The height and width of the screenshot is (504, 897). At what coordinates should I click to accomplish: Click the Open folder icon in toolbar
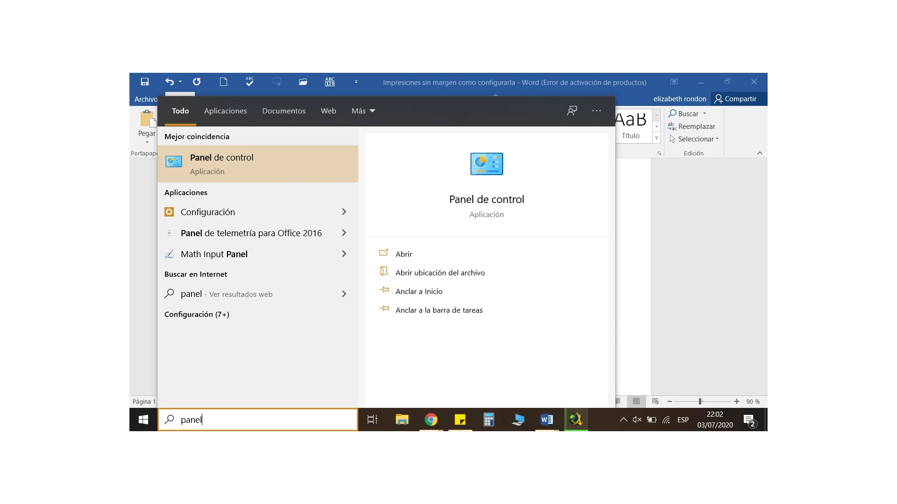tap(303, 82)
